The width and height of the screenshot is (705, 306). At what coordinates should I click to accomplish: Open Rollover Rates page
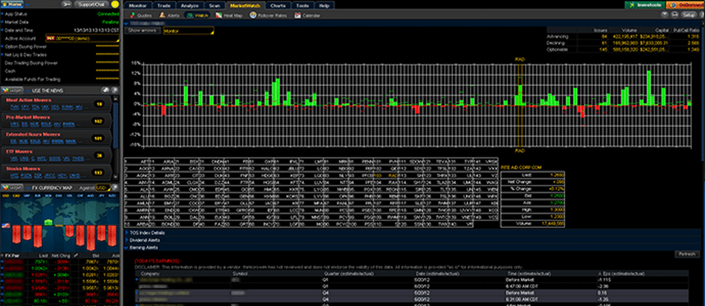click(270, 14)
